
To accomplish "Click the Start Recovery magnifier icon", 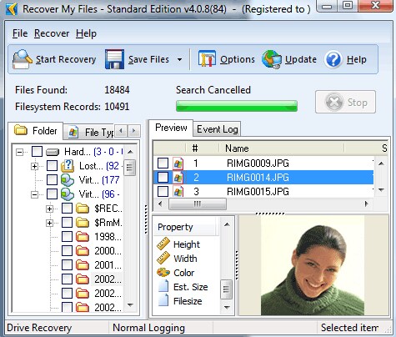I will tap(23, 59).
